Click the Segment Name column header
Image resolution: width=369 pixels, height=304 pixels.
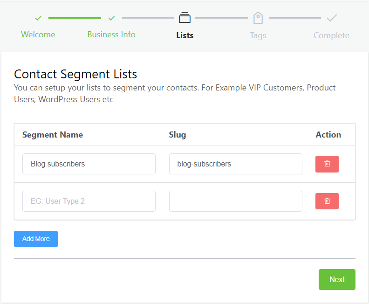coord(53,135)
